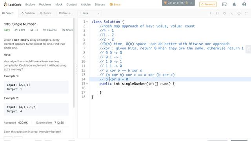The image size is (251, 141).
Task: Click 'Input: [4,1,2,1,2]' example text
Action: point(22,107)
